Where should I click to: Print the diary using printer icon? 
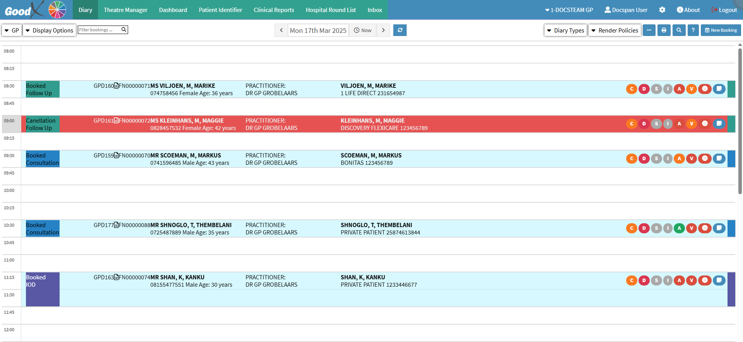[664, 30]
